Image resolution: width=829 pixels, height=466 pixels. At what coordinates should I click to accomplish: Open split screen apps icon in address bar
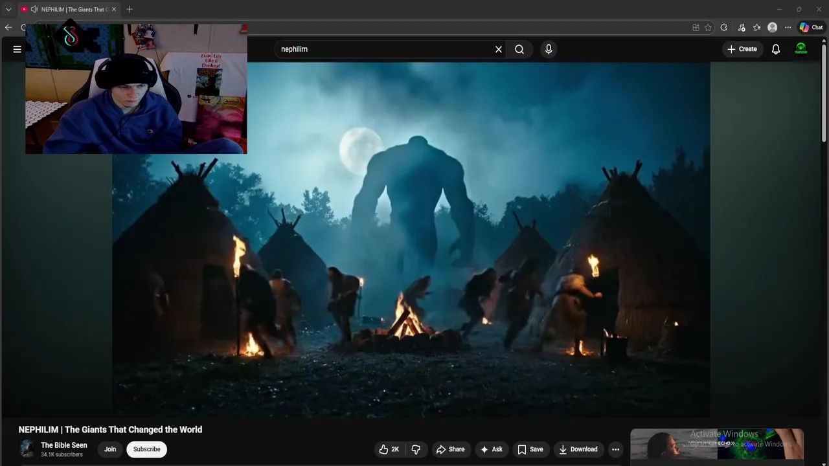[696, 27]
